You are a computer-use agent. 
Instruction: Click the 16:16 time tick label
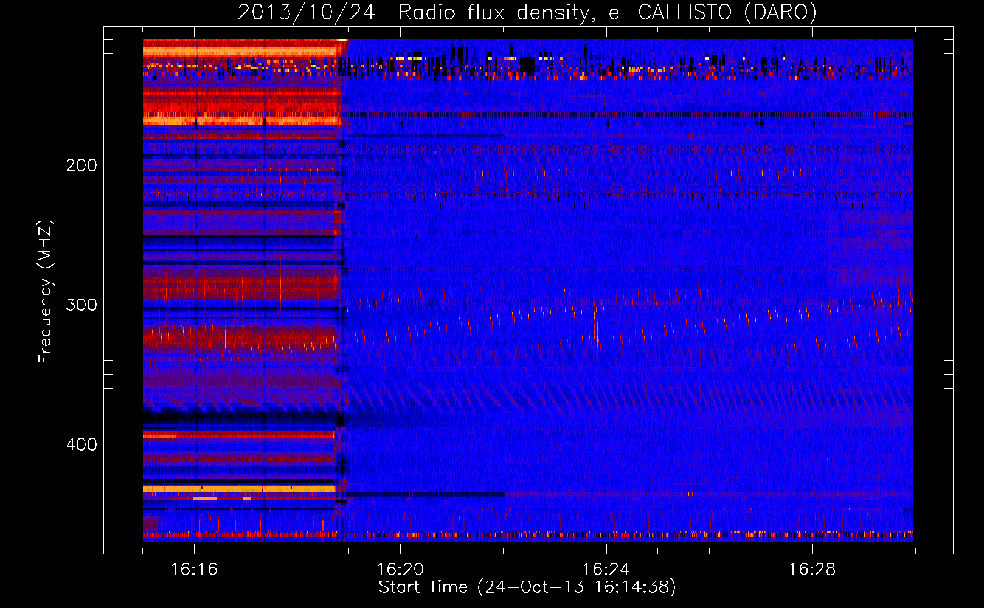click(194, 569)
